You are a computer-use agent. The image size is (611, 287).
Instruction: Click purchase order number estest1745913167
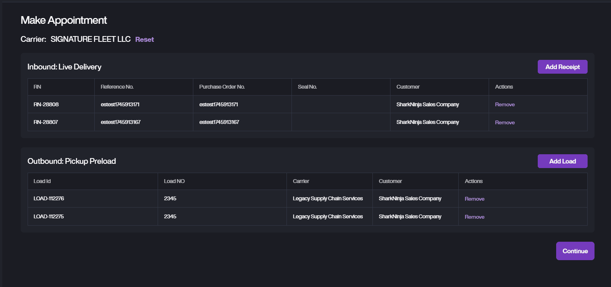[x=219, y=122]
